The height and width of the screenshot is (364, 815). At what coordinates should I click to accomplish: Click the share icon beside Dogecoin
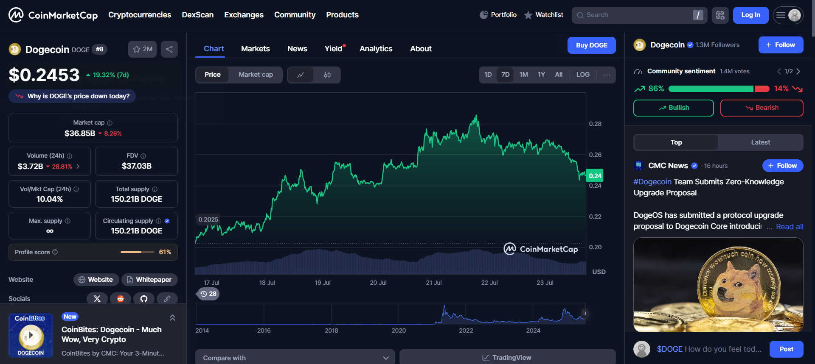pyautogui.click(x=169, y=49)
